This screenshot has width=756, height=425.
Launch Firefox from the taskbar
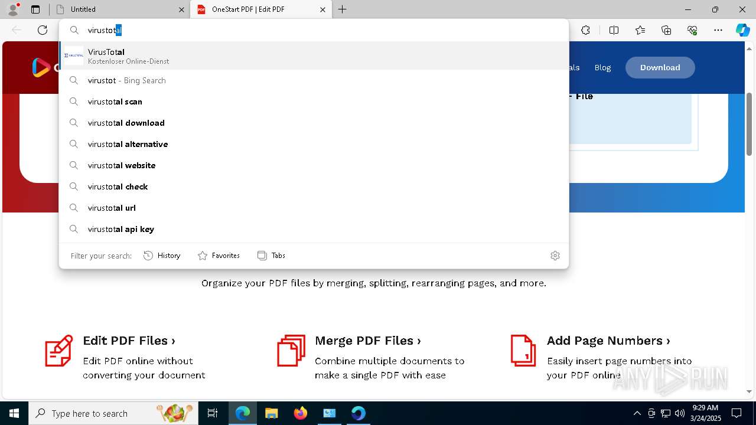point(300,413)
